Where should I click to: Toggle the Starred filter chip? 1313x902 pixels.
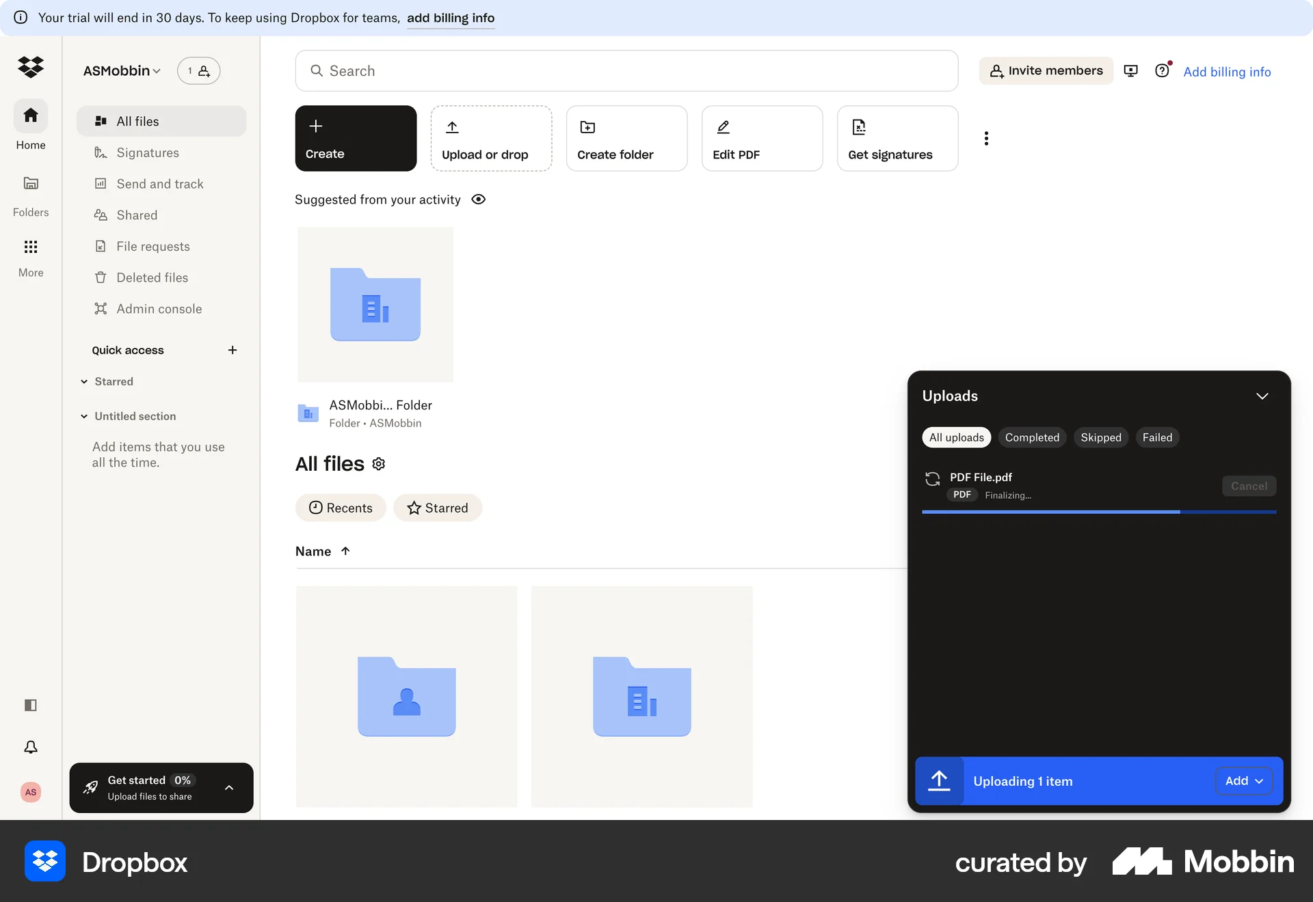(437, 508)
